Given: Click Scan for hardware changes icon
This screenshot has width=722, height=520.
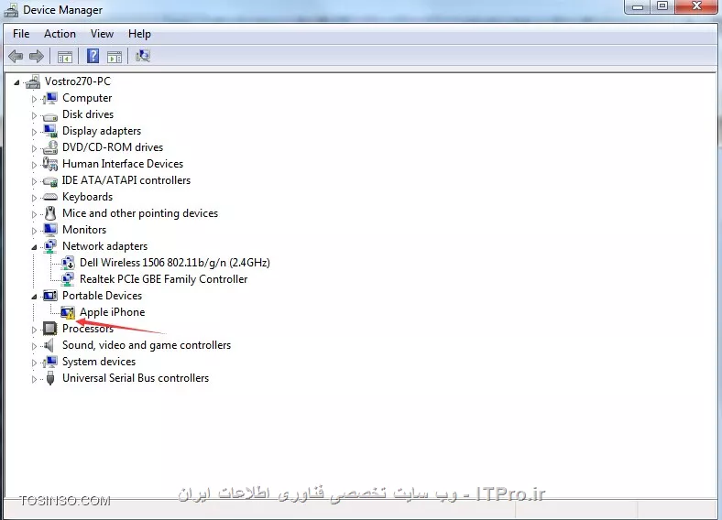Looking at the screenshot, I should coord(143,56).
